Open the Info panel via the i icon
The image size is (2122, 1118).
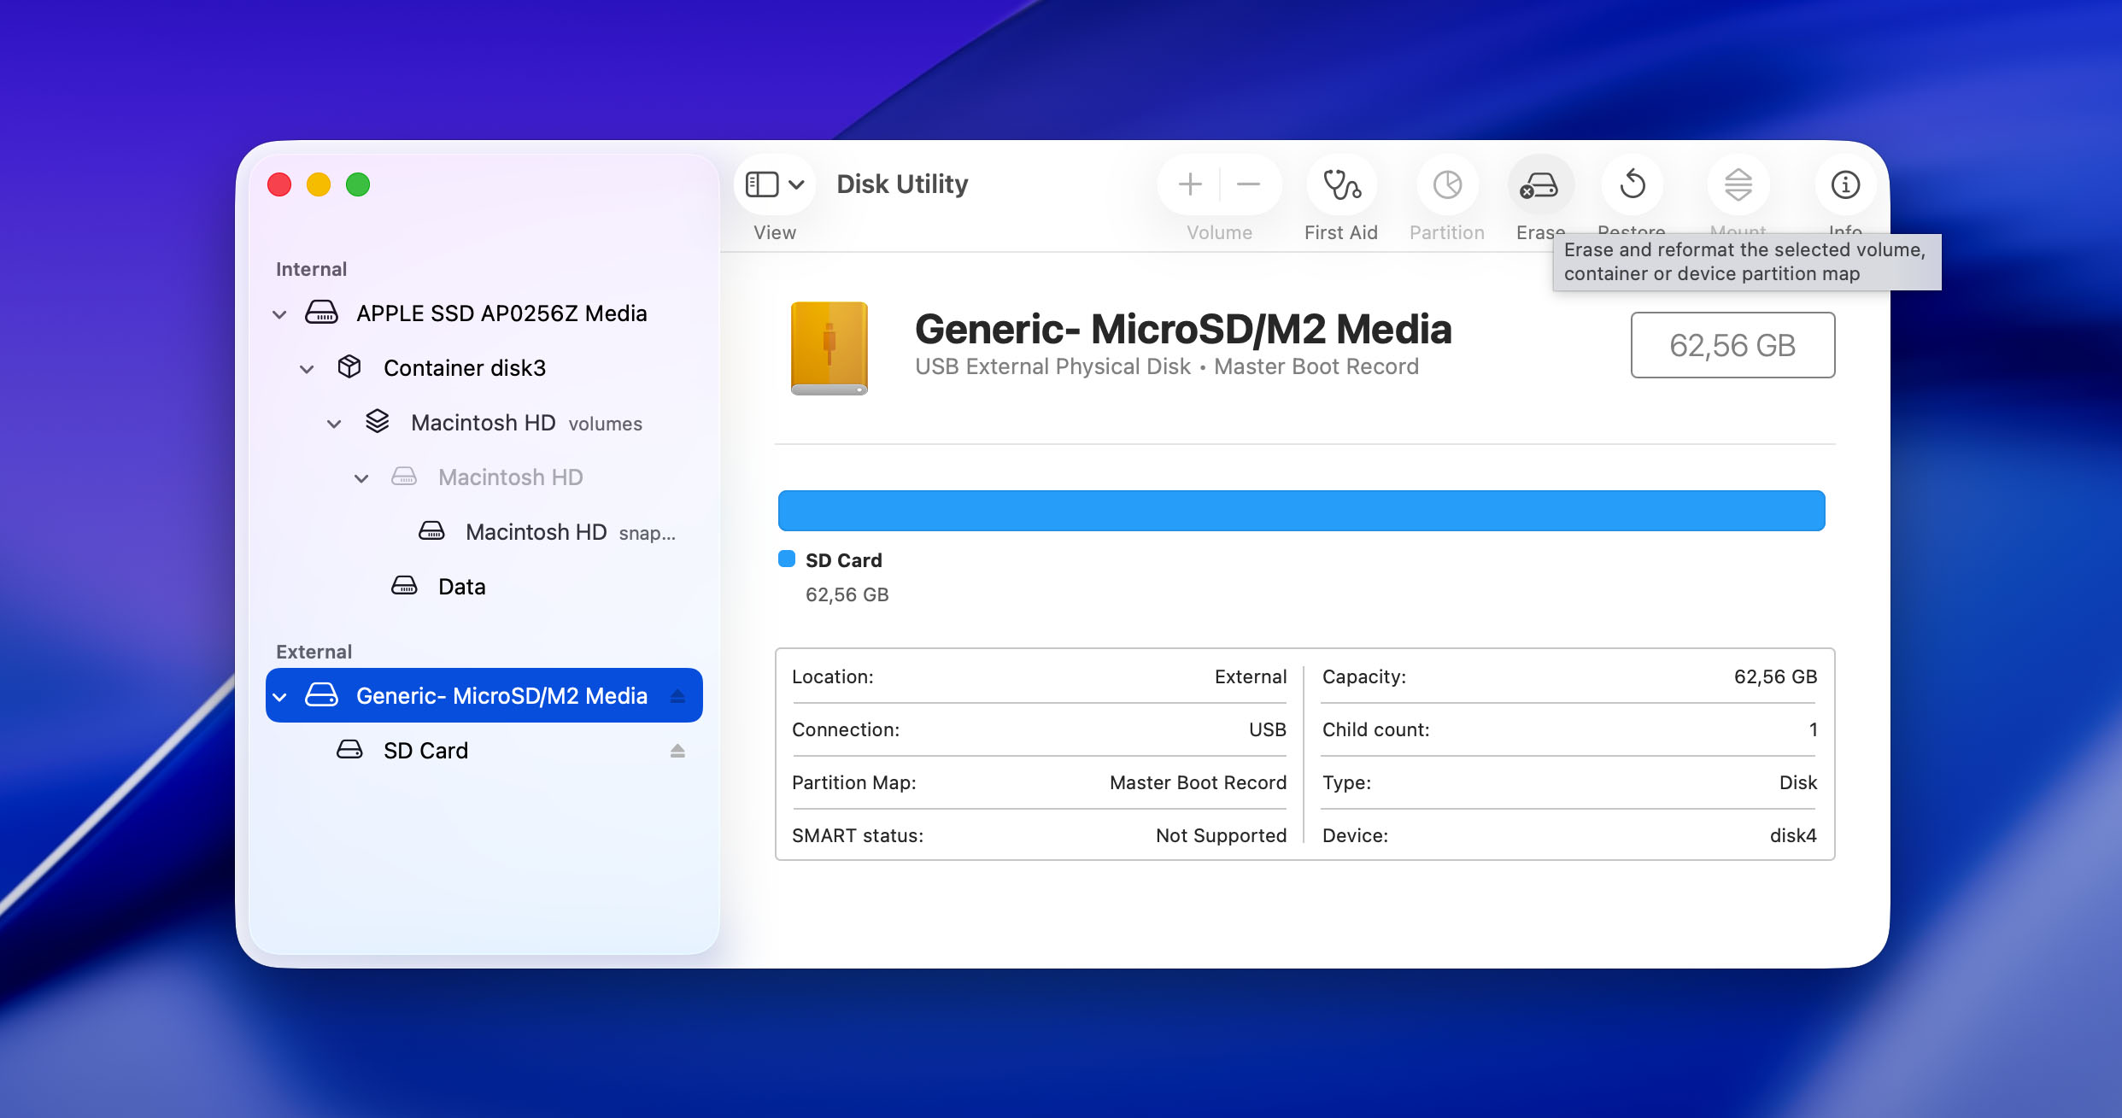point(1845,184)
